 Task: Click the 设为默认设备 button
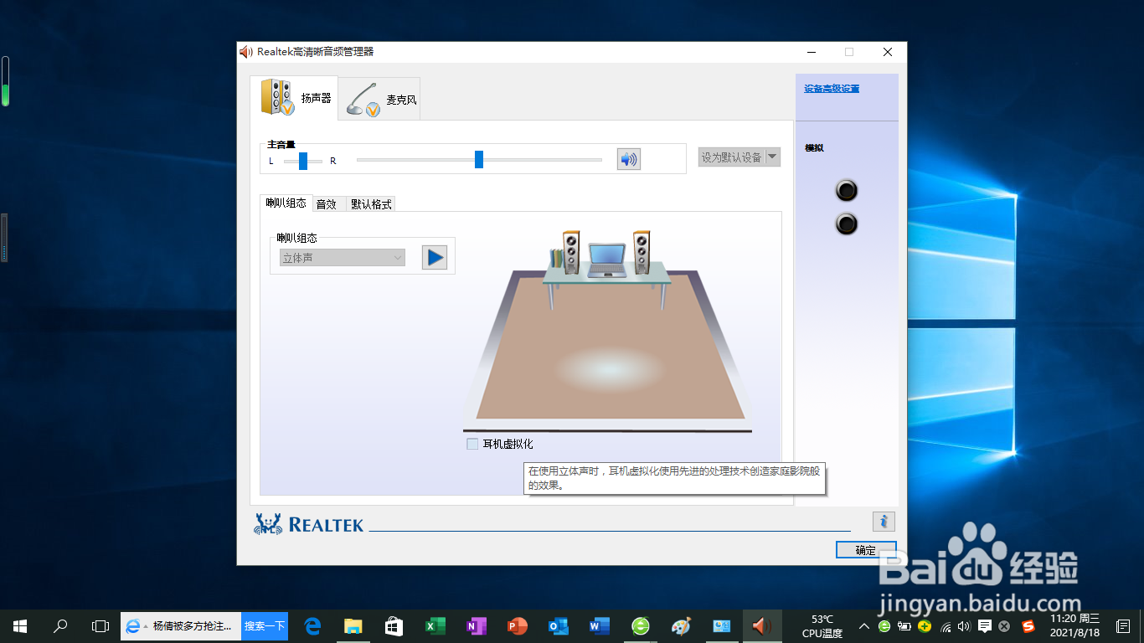tap(731, 157)
